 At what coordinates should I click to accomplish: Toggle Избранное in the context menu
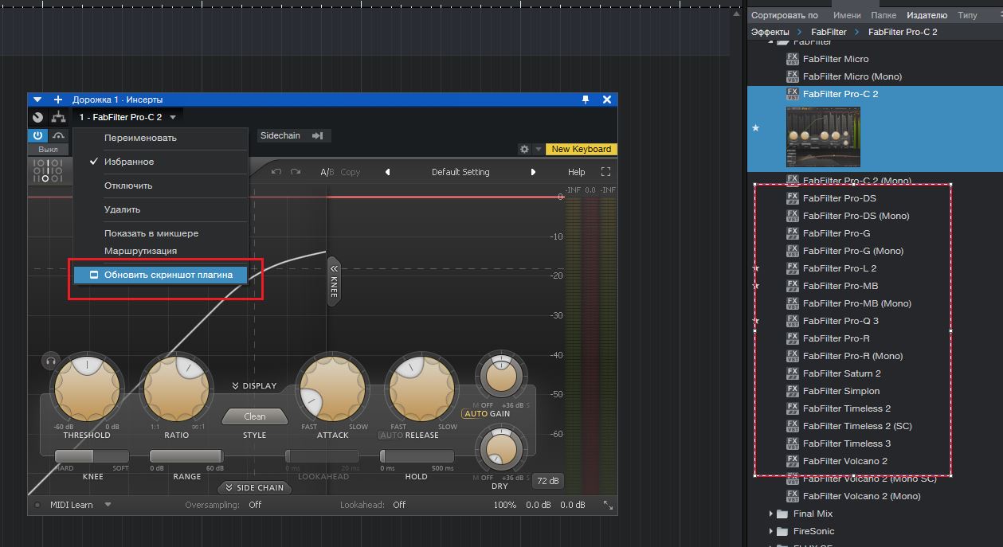point(129,162)
